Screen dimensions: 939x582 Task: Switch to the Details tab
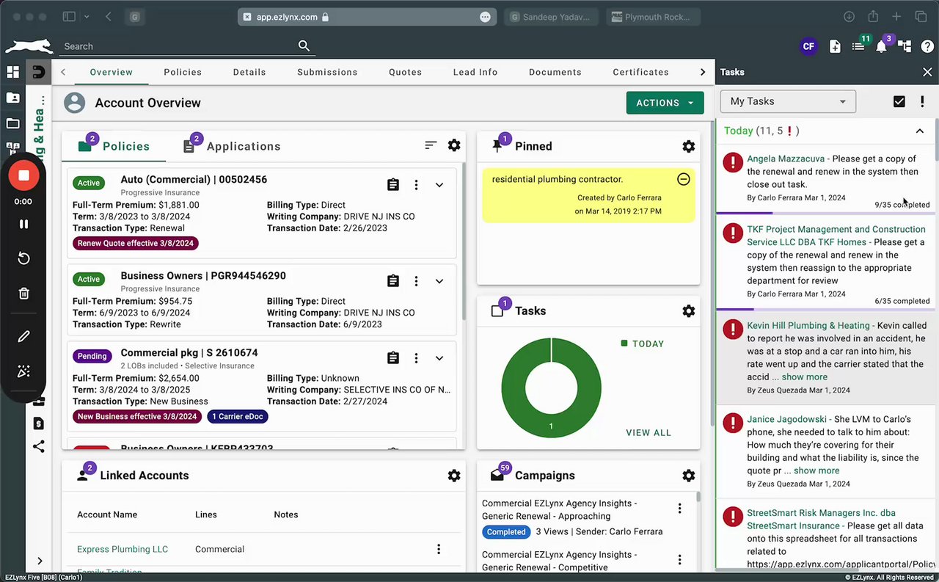pyautogui.click(x=249, y=72)
